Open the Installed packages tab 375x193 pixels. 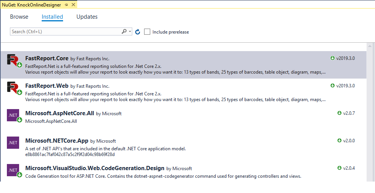52,17
